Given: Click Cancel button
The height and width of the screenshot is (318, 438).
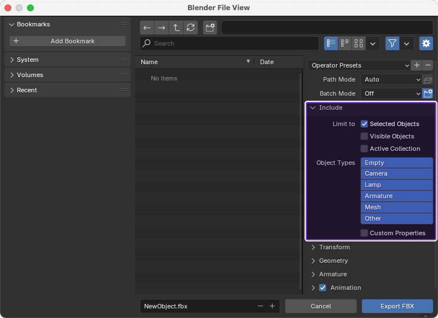Looking at the screenshot, I should (321, 306).
